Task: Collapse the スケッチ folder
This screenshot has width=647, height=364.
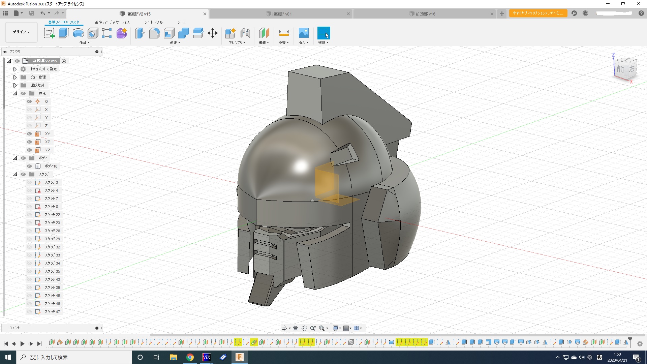Action: click(15, 174)
